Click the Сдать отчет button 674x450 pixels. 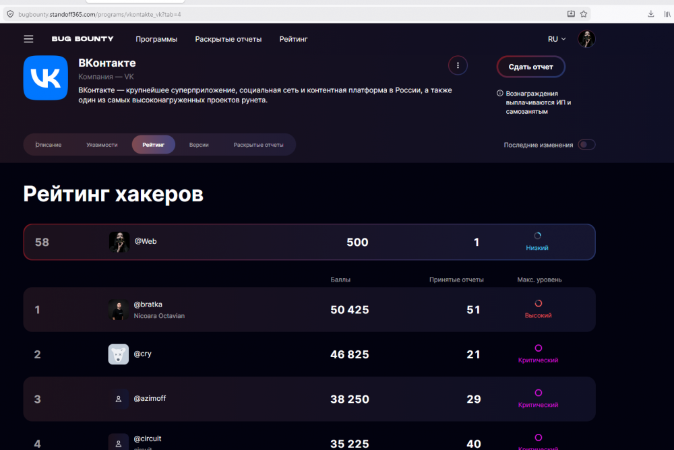[531, 67]
